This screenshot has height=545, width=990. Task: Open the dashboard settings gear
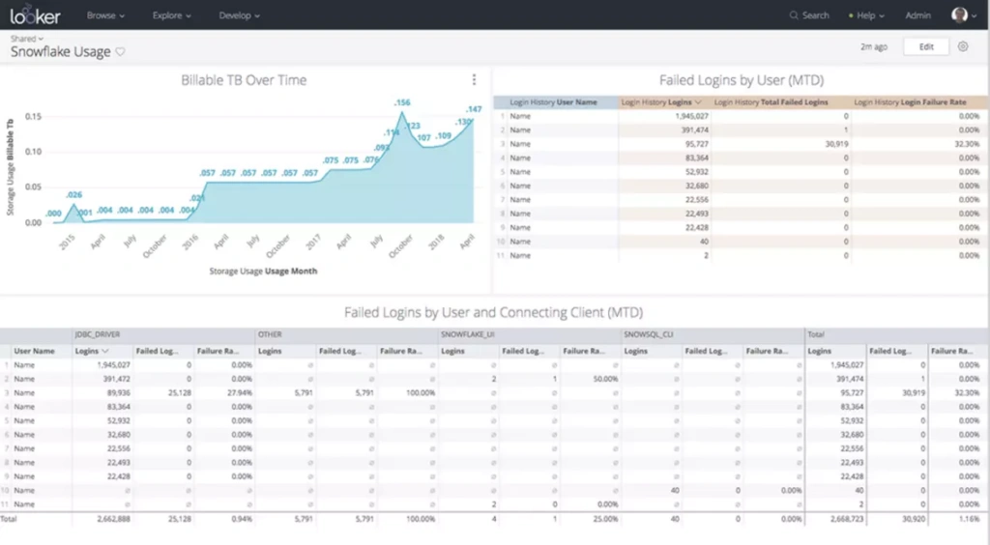[x=962, y=46]
